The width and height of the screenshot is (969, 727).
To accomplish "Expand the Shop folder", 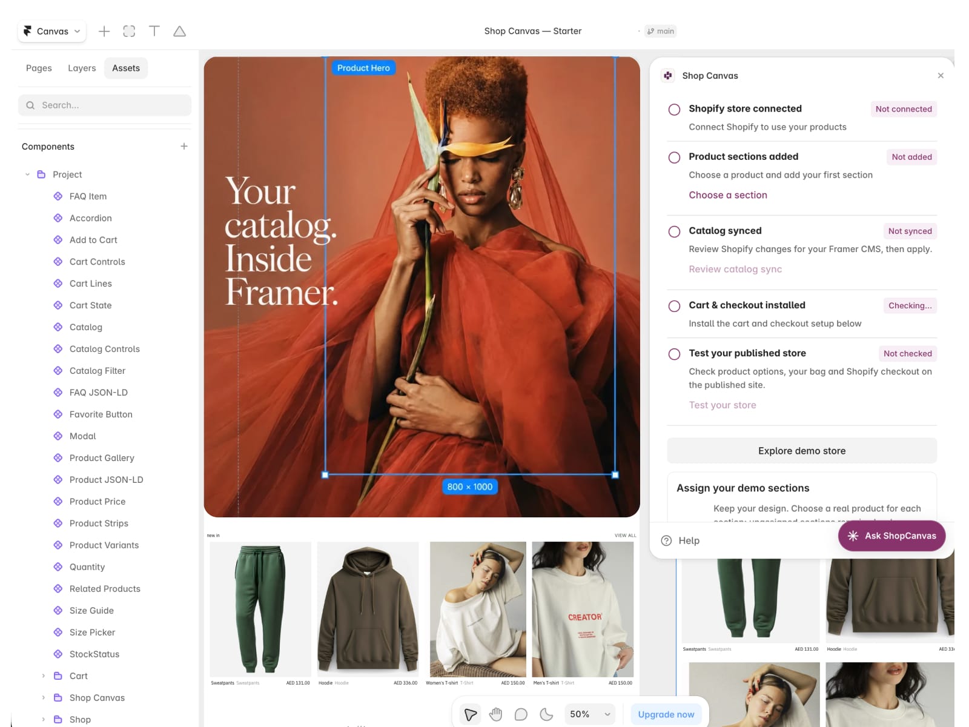I will point(43,720).
